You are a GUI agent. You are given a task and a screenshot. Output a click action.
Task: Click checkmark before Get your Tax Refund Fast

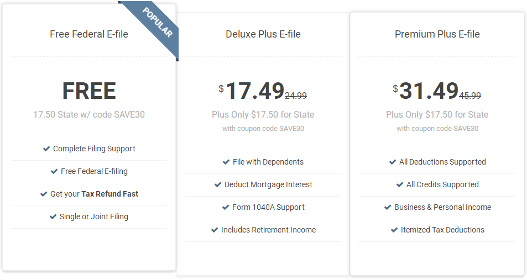pos(44,194)
